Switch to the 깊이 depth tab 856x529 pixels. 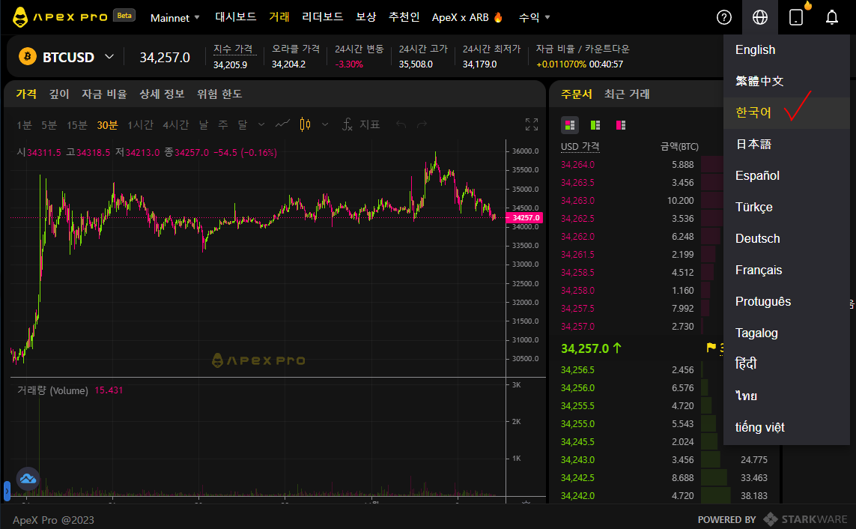click(x=59, y=94)
